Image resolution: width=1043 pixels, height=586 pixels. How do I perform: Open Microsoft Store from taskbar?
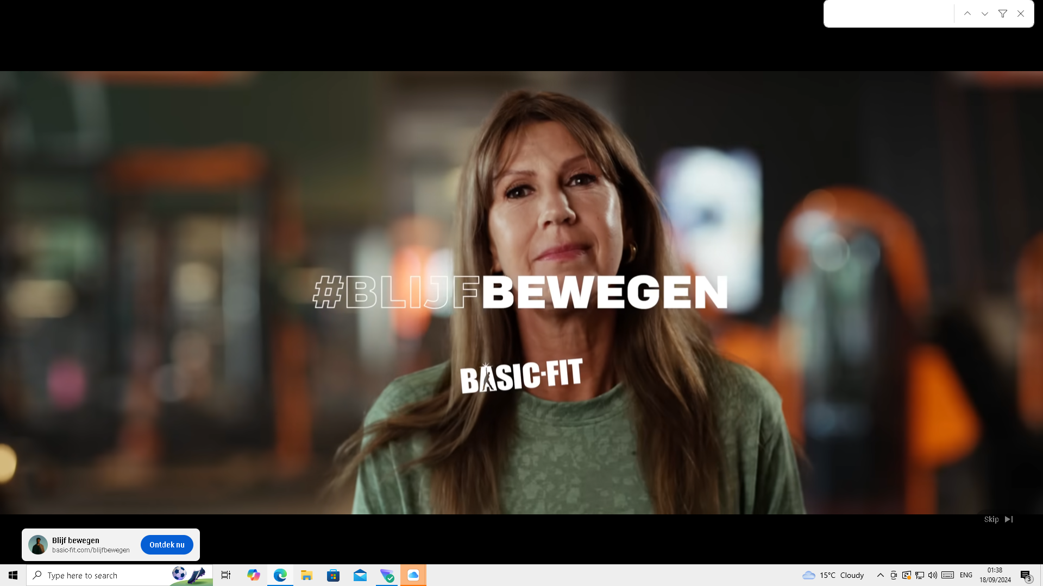point(333,575)
